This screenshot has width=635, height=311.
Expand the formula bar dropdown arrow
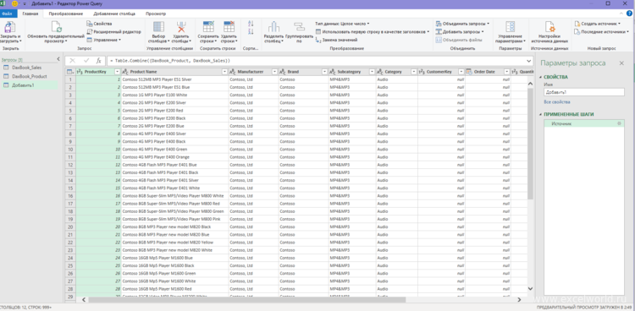529,61
